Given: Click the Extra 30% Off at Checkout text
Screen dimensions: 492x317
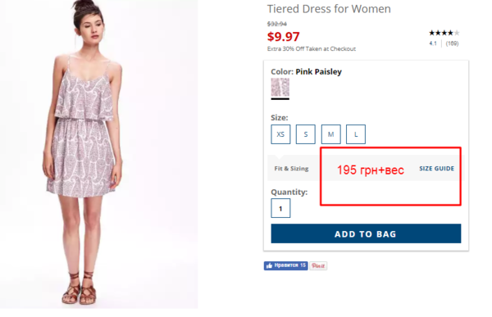Looking at the screenshot, I should click(312, 48).
